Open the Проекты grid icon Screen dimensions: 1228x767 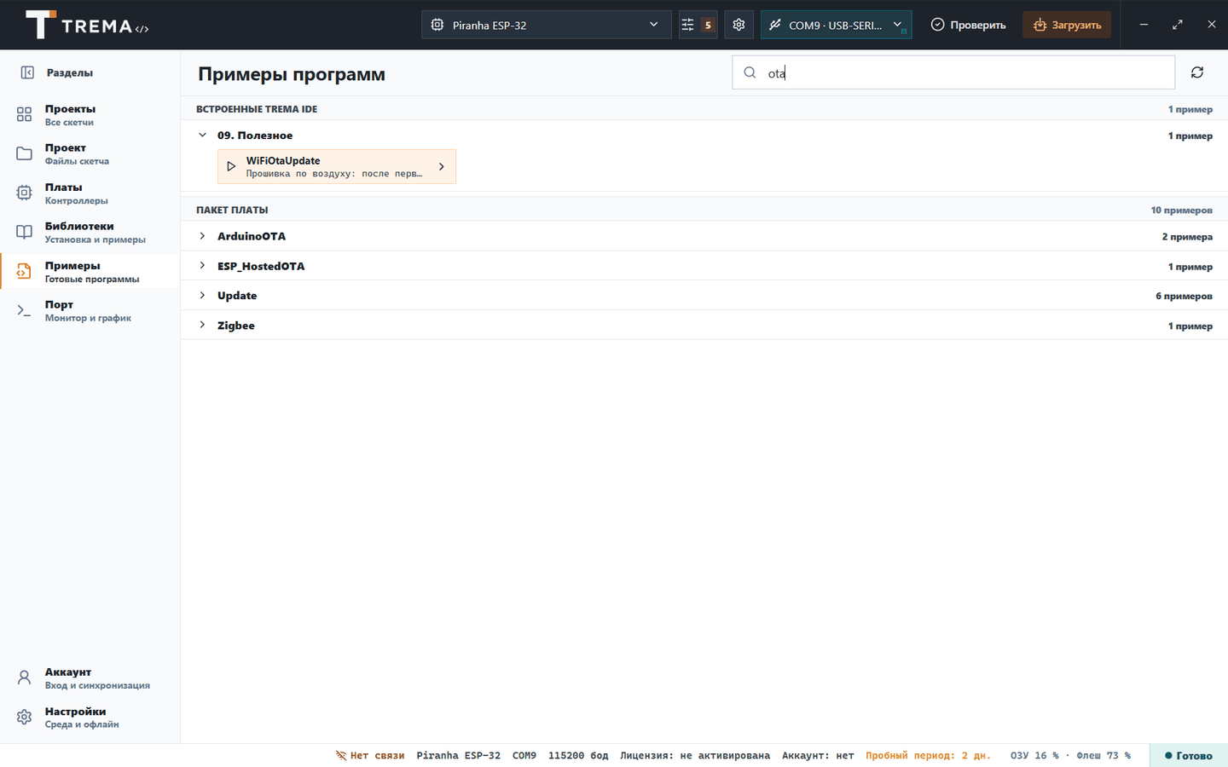pyautogui.click(x=24, y=114)
